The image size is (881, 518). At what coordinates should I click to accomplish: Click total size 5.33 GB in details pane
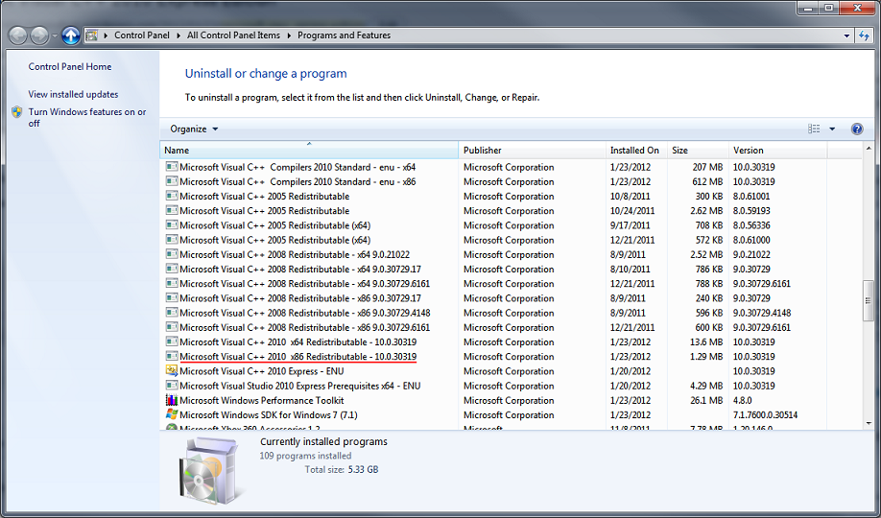363,469
